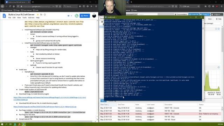Image resolution: width=224 pixels, height=126 pixels.
Task: Expand overflow toolbar chevrons in left Firefox
Action: pos(91,6)
